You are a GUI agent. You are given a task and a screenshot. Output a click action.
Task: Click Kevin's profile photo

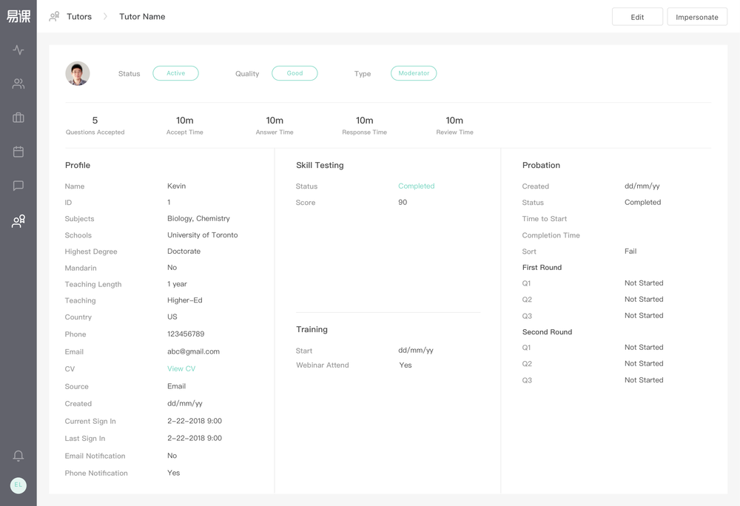[78, 73]
